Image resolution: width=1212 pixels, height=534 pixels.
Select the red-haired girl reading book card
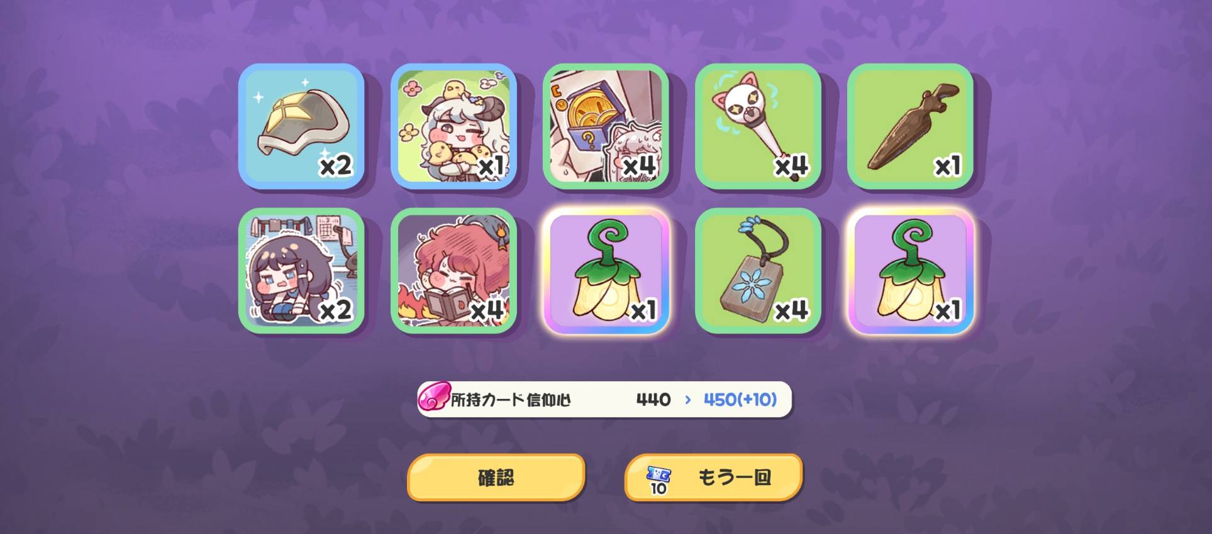point(453,270)
